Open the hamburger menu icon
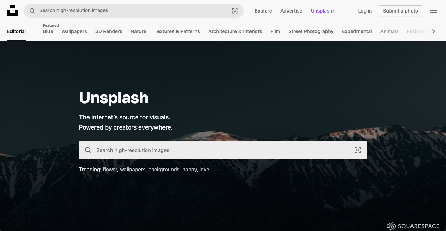This screenshot has height=231, width=446. click(x=433, y=11)
